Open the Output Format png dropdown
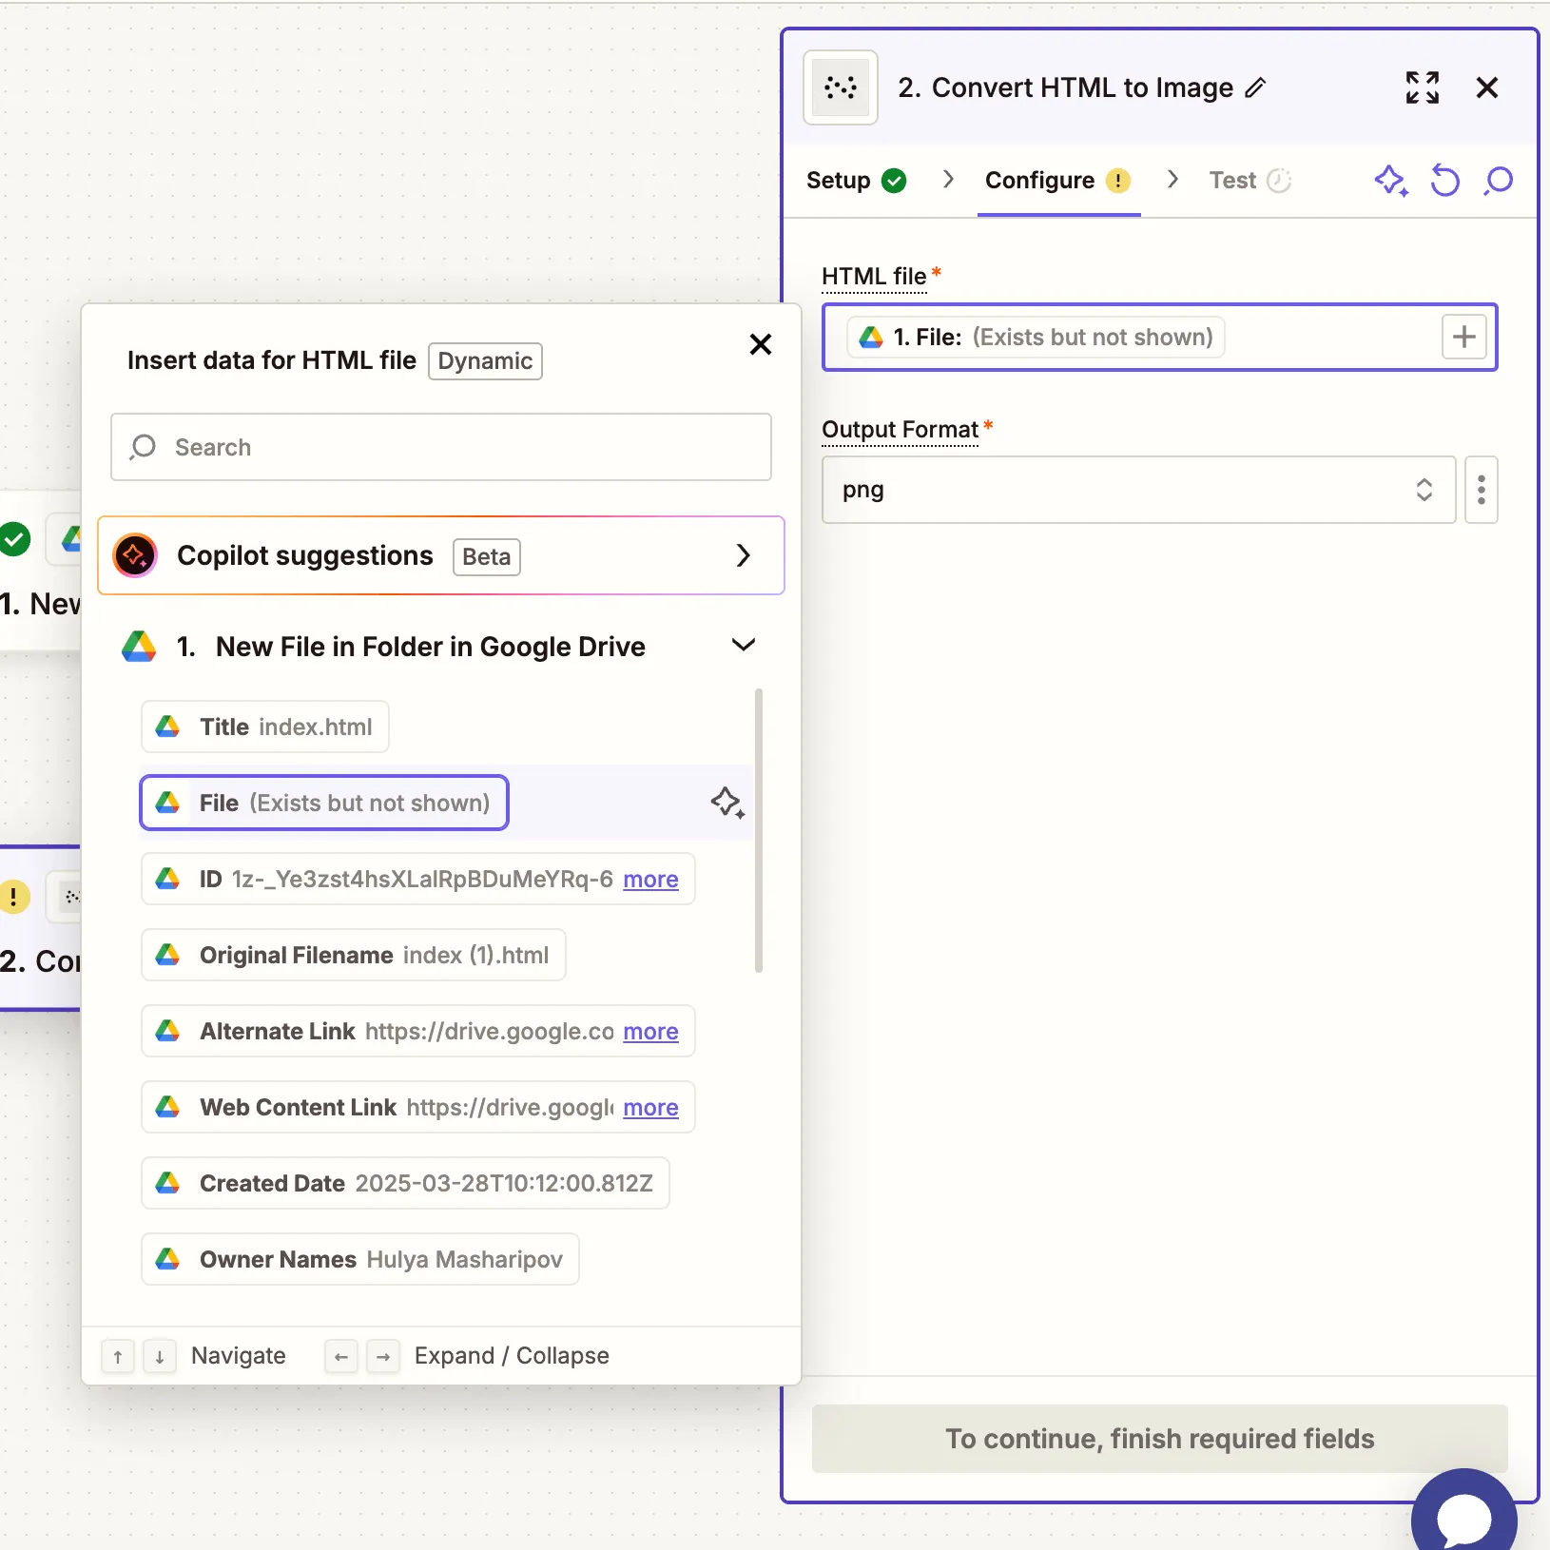Screen dimensions: 1550x1550 tap(1137, 491)
